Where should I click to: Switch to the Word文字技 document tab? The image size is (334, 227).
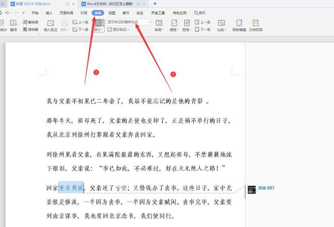click(x=113, y=4)
